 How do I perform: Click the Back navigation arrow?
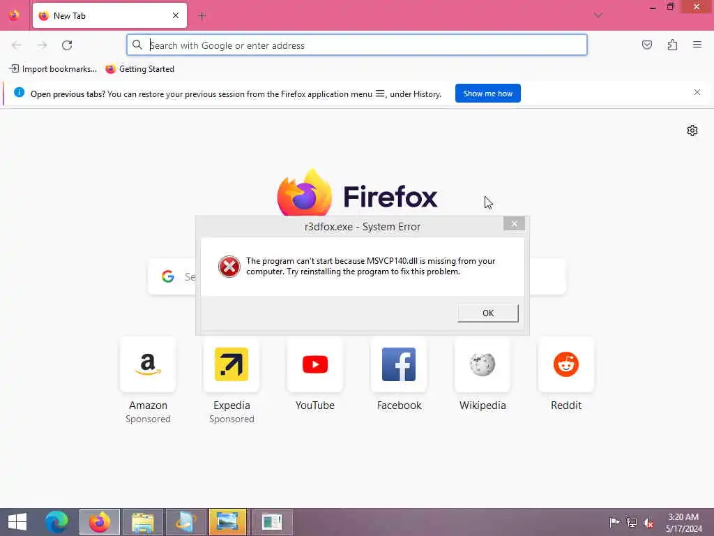click(17, 45)
